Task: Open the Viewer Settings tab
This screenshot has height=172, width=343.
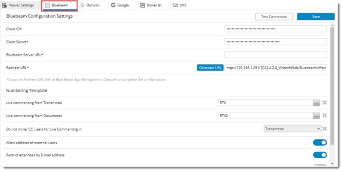Action: pos(18,5)
